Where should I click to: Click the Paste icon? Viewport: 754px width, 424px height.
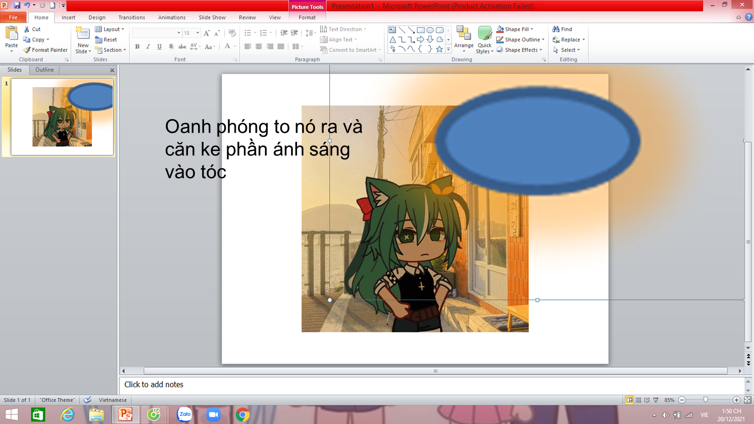pyautogui.click(x=12, y=34)
